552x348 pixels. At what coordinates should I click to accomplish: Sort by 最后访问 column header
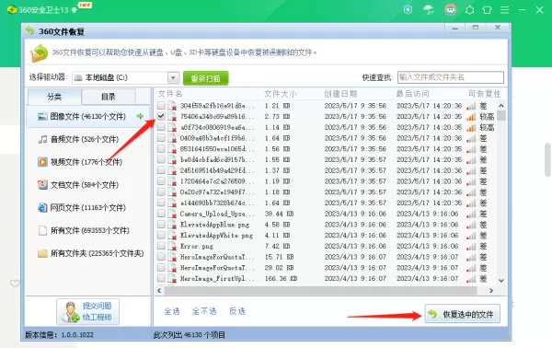[x=412, y=94]
